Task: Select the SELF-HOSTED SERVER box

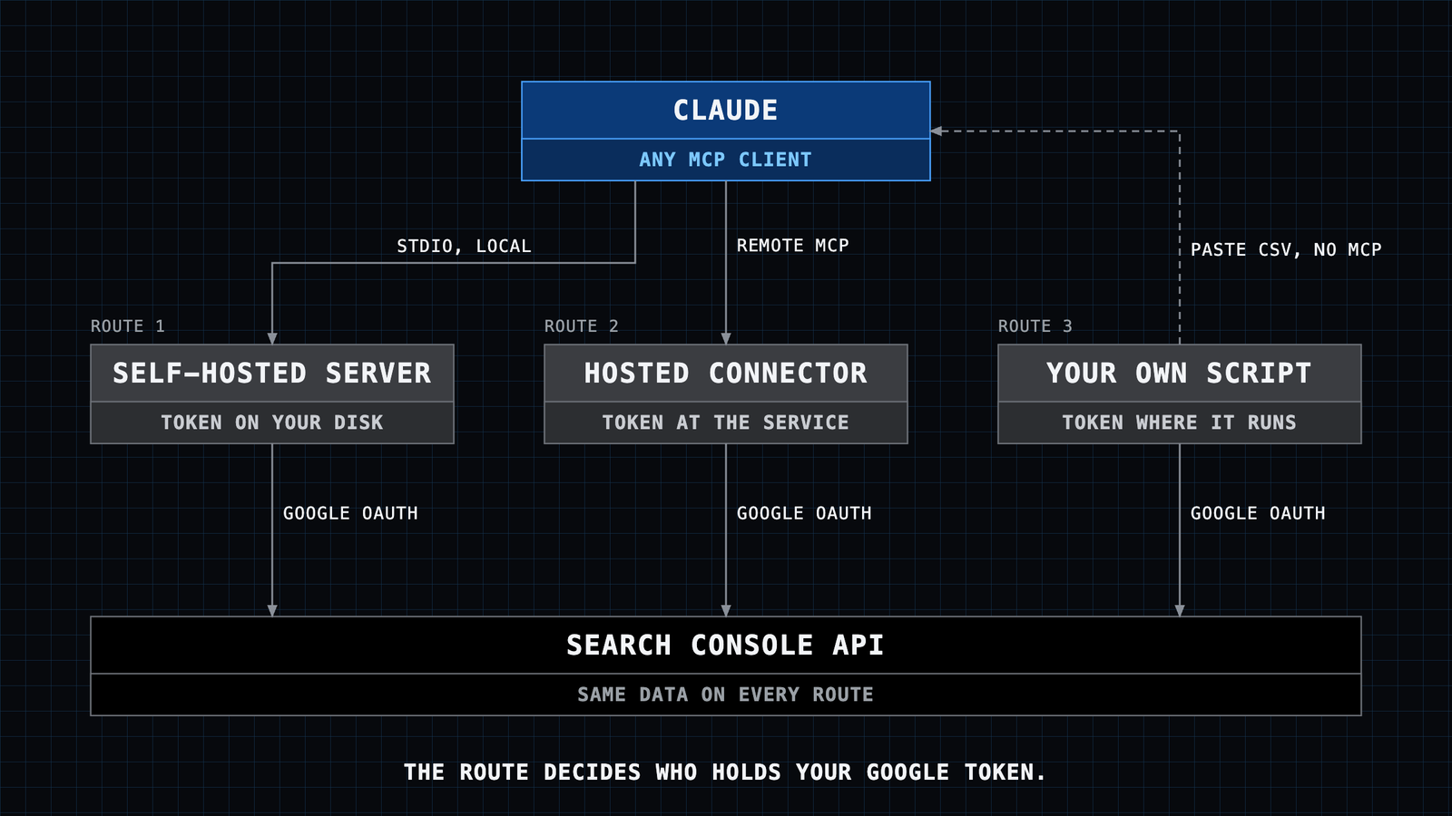Action: coord(272,393)
